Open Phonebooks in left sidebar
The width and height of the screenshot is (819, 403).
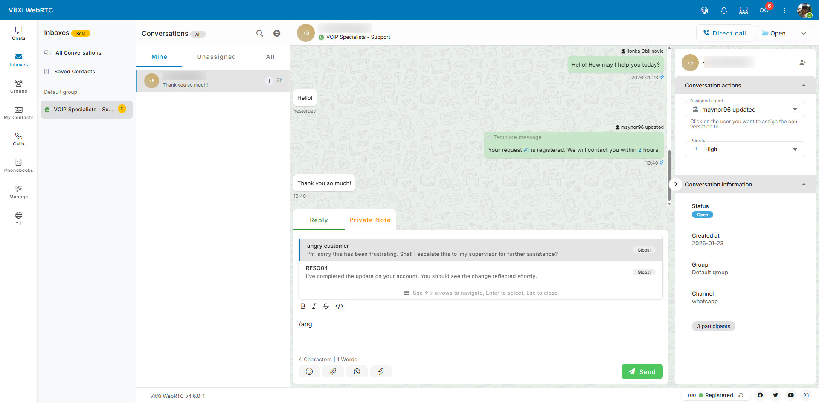(19, 165)
